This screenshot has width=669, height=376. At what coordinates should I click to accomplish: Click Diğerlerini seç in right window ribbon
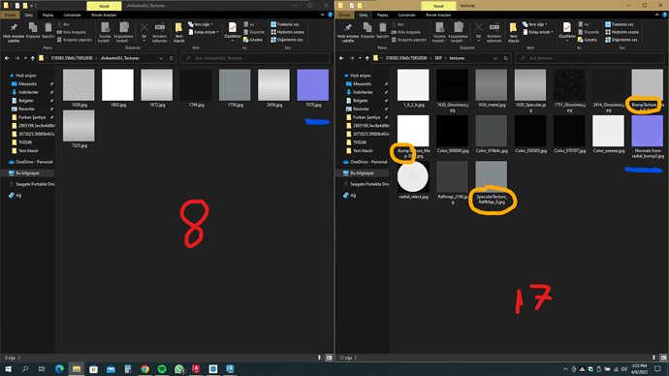click(621, 40)
